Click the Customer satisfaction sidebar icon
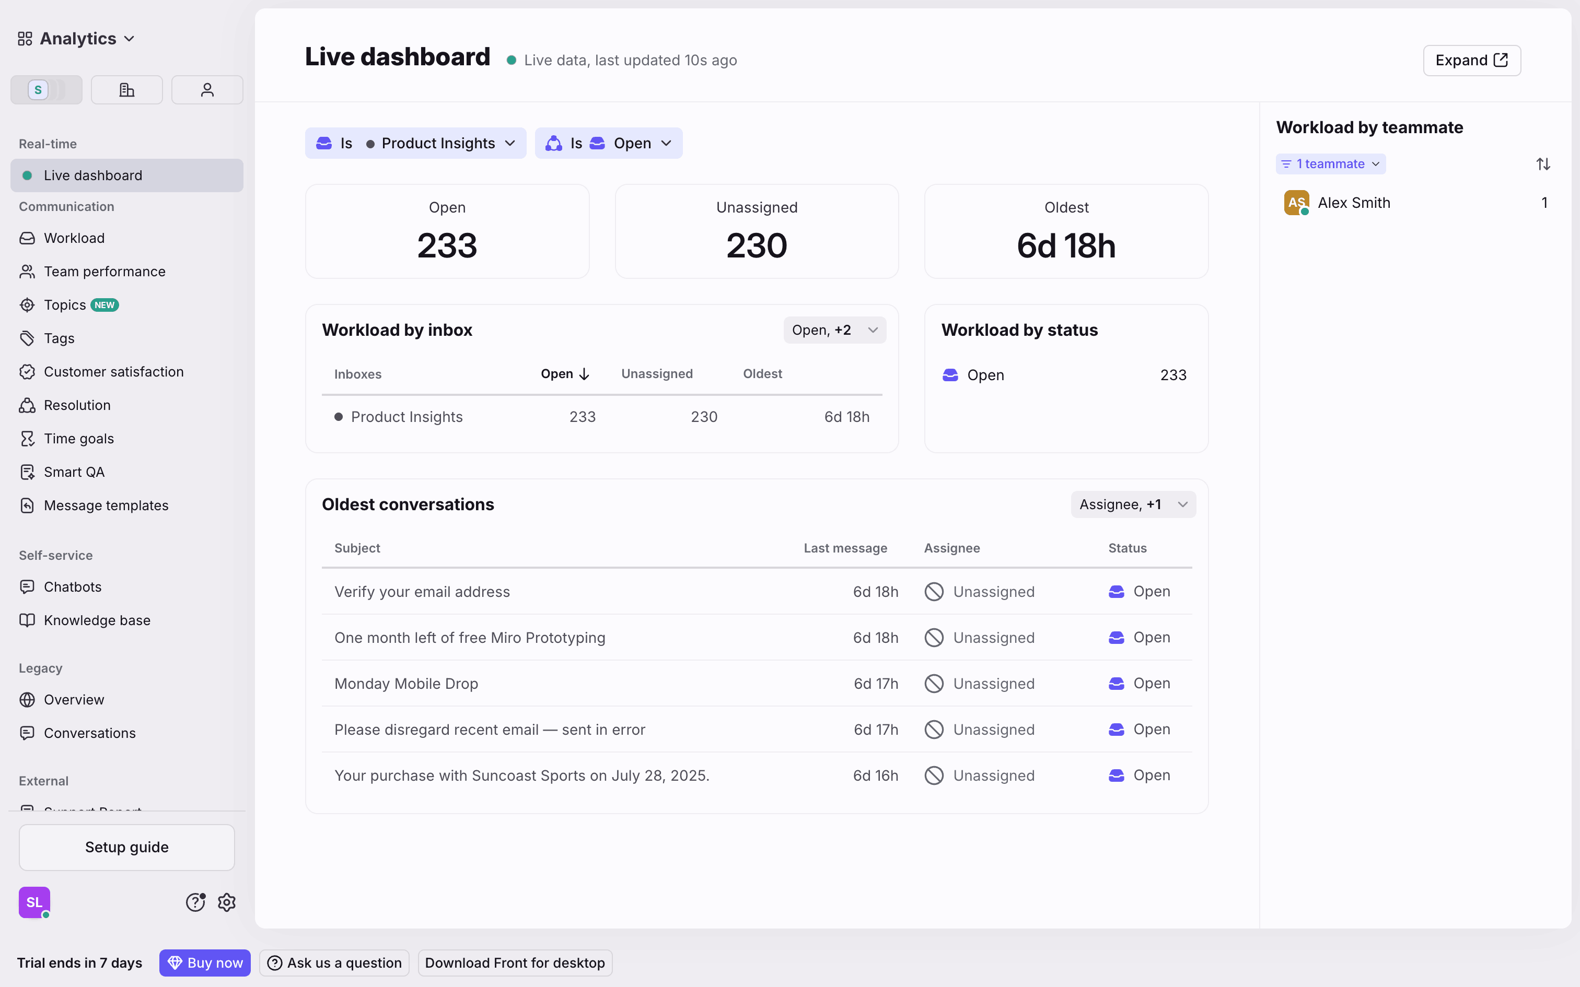 click(27, 371)
